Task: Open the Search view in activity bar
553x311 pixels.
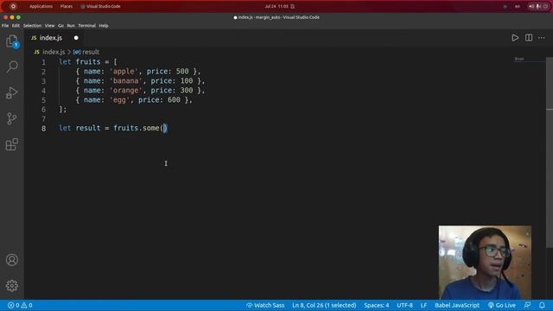Action: 12,67
